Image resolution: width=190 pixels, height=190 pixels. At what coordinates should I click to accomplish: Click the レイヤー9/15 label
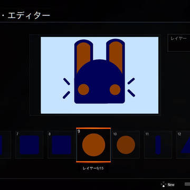(93, 168)
